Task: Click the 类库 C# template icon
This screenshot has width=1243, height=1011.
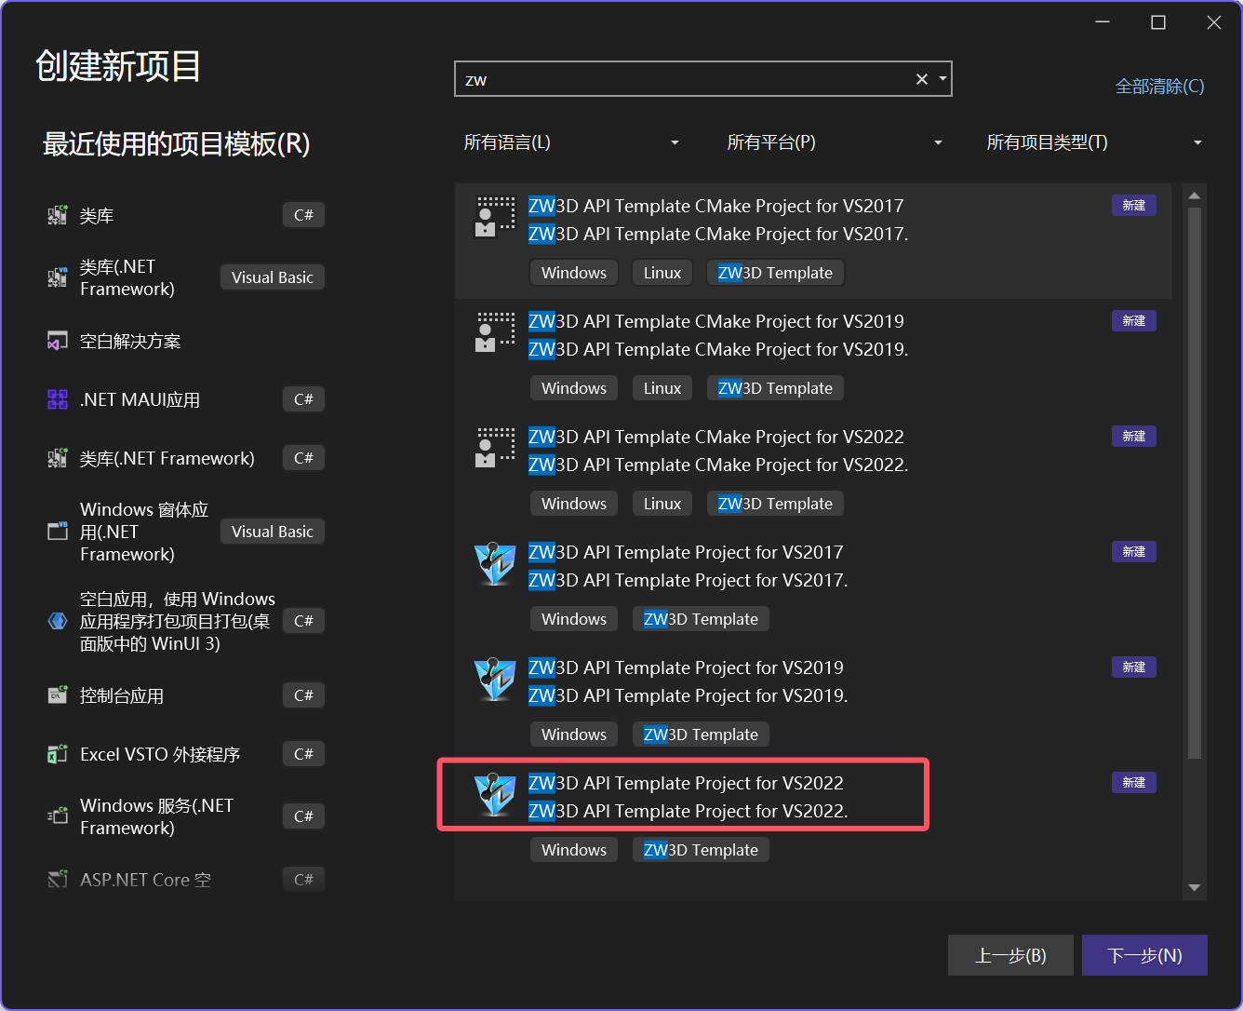Action: click(x=58, y=215)
